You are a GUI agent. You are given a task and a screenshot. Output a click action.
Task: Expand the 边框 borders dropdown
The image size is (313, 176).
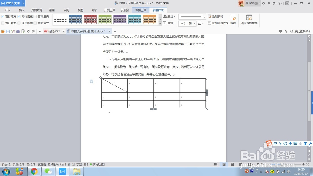coord(175,23)
